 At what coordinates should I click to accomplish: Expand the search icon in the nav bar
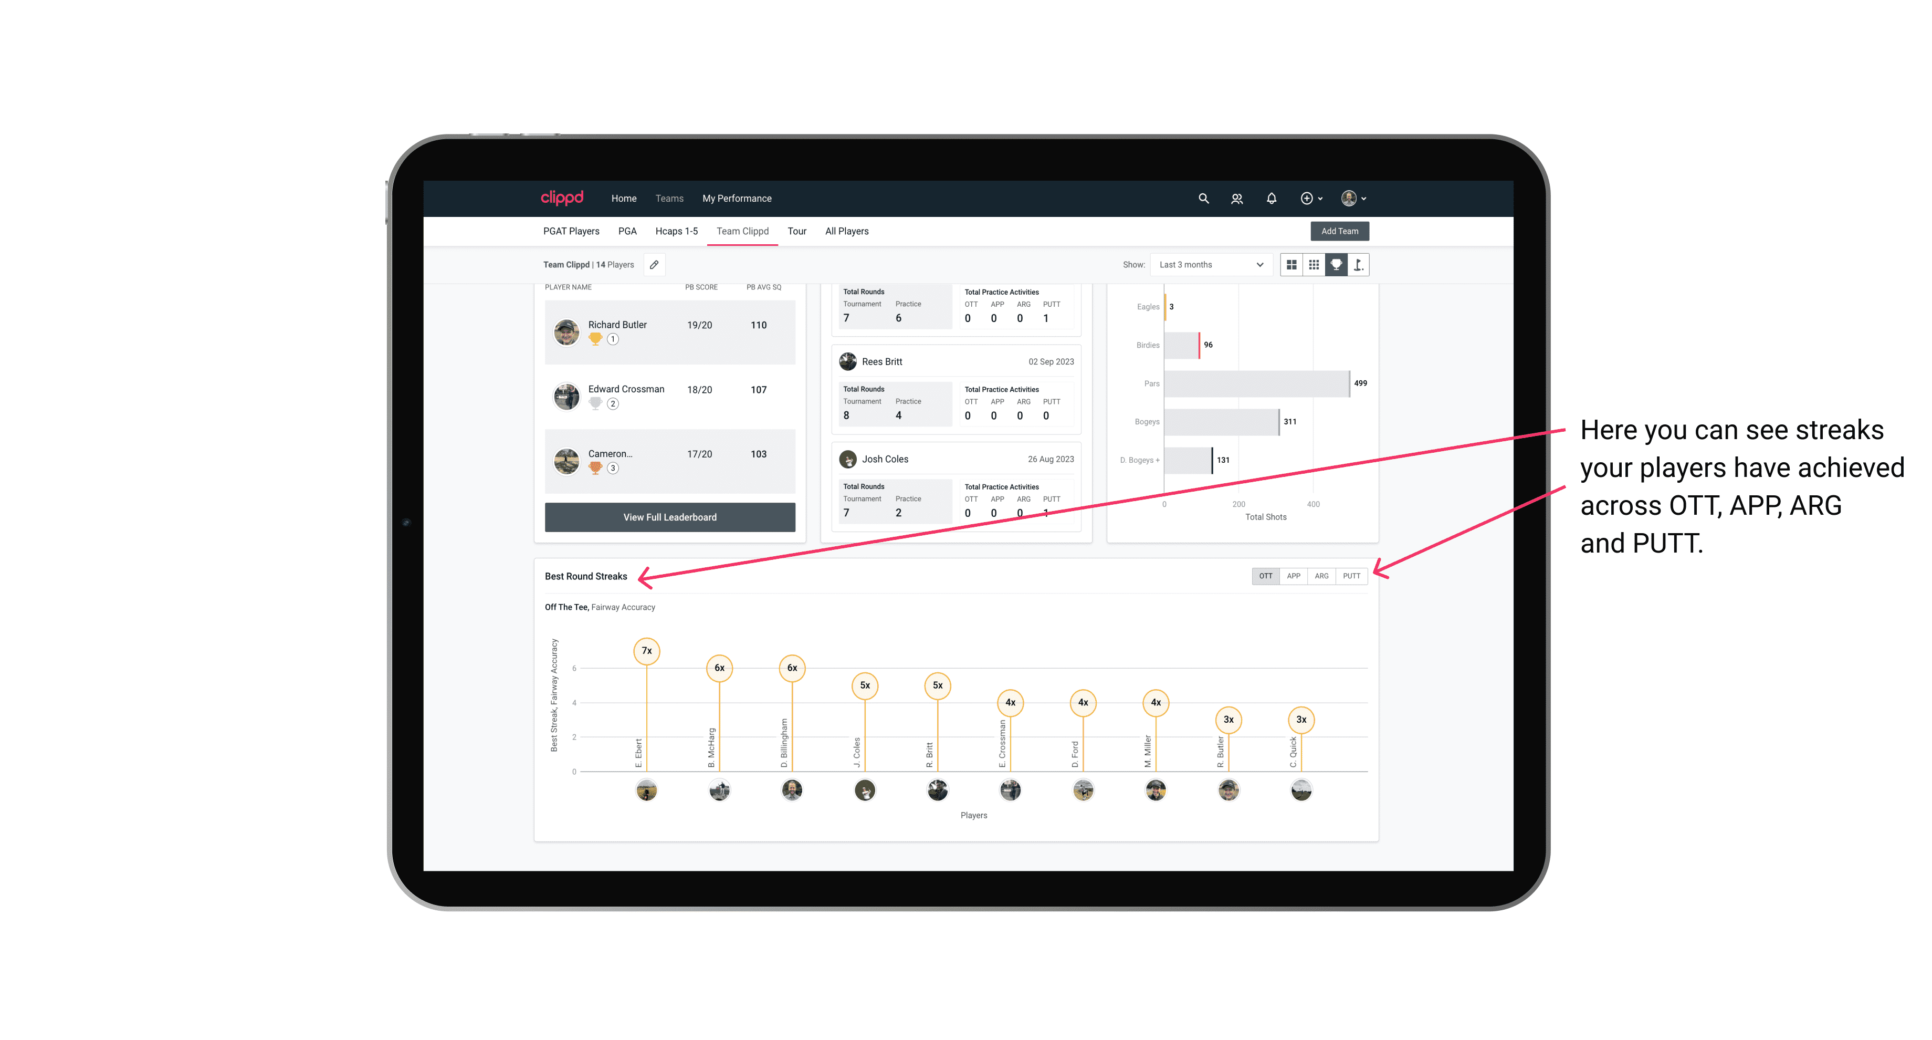coord(1203,199)
